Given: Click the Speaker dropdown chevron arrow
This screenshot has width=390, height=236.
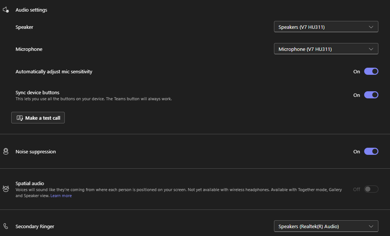Looking at the screenshot, I should 371,27.
